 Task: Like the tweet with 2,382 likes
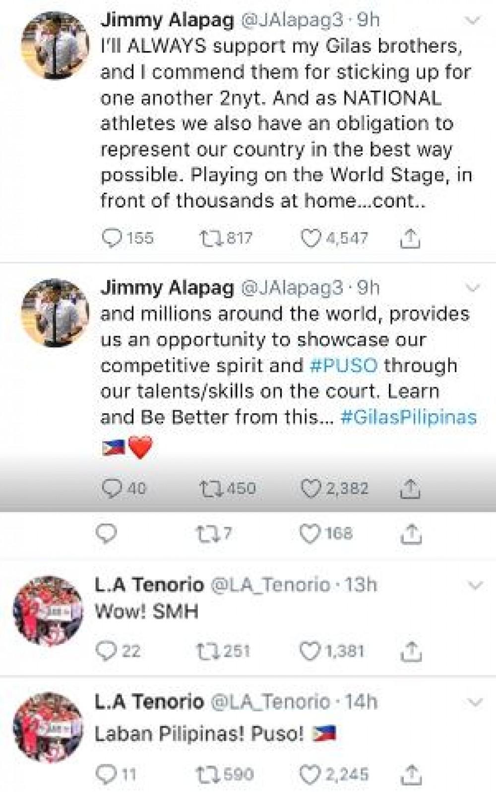click(x=311, y=489)
